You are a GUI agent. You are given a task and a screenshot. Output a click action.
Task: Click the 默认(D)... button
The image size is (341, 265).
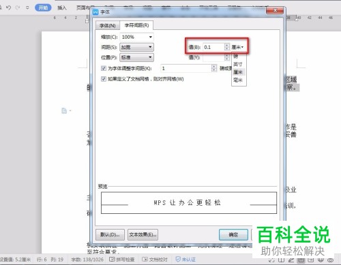[110, 234]
